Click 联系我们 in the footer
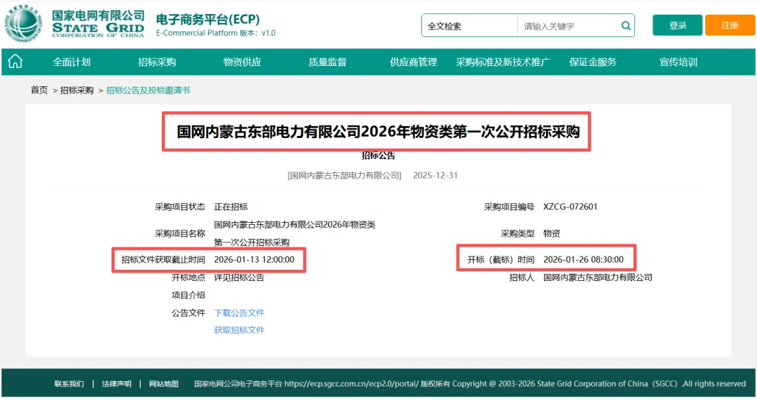The width and height of the screenshot is (757, 400). pyautogui.click(x=69, y=384)
